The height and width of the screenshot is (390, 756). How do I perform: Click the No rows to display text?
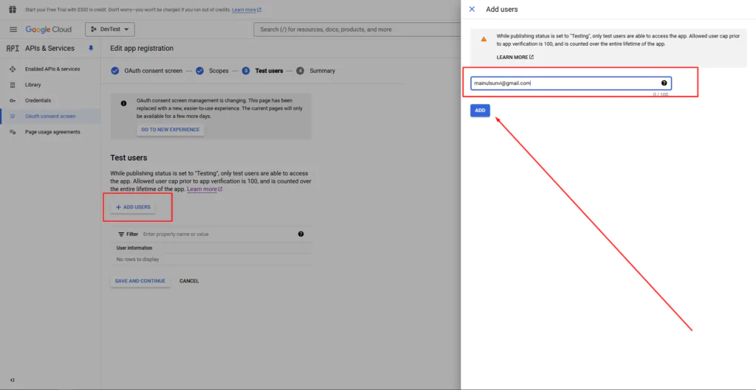pos(137,260)
